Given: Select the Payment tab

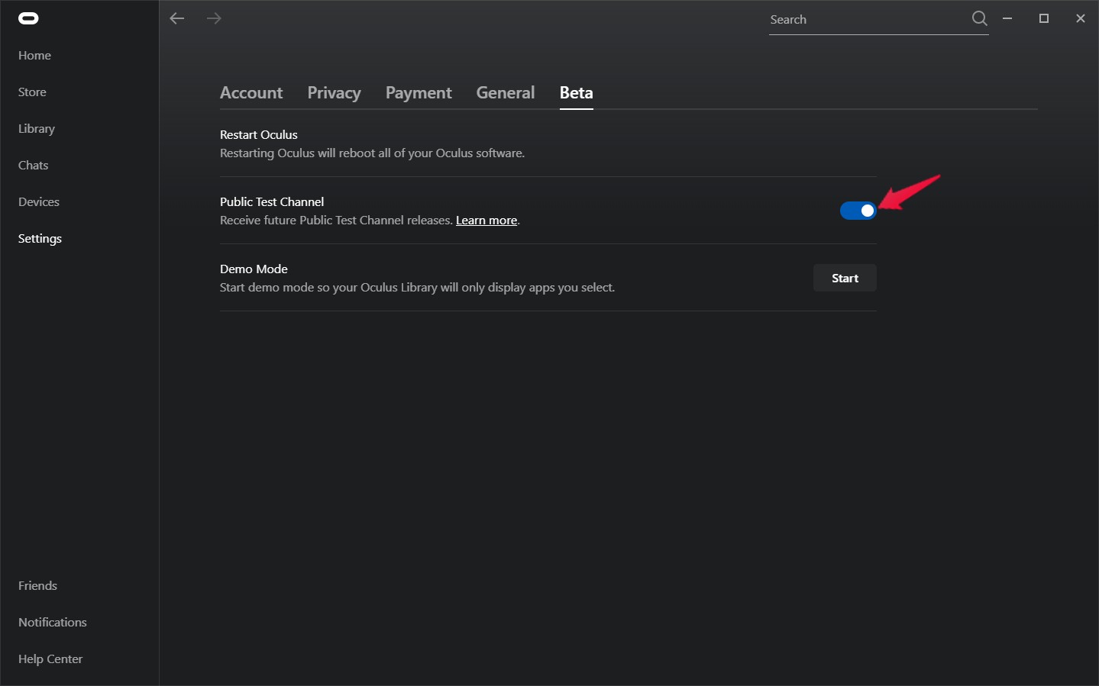Looking at the screenshot, I should [x=419, y=93].
